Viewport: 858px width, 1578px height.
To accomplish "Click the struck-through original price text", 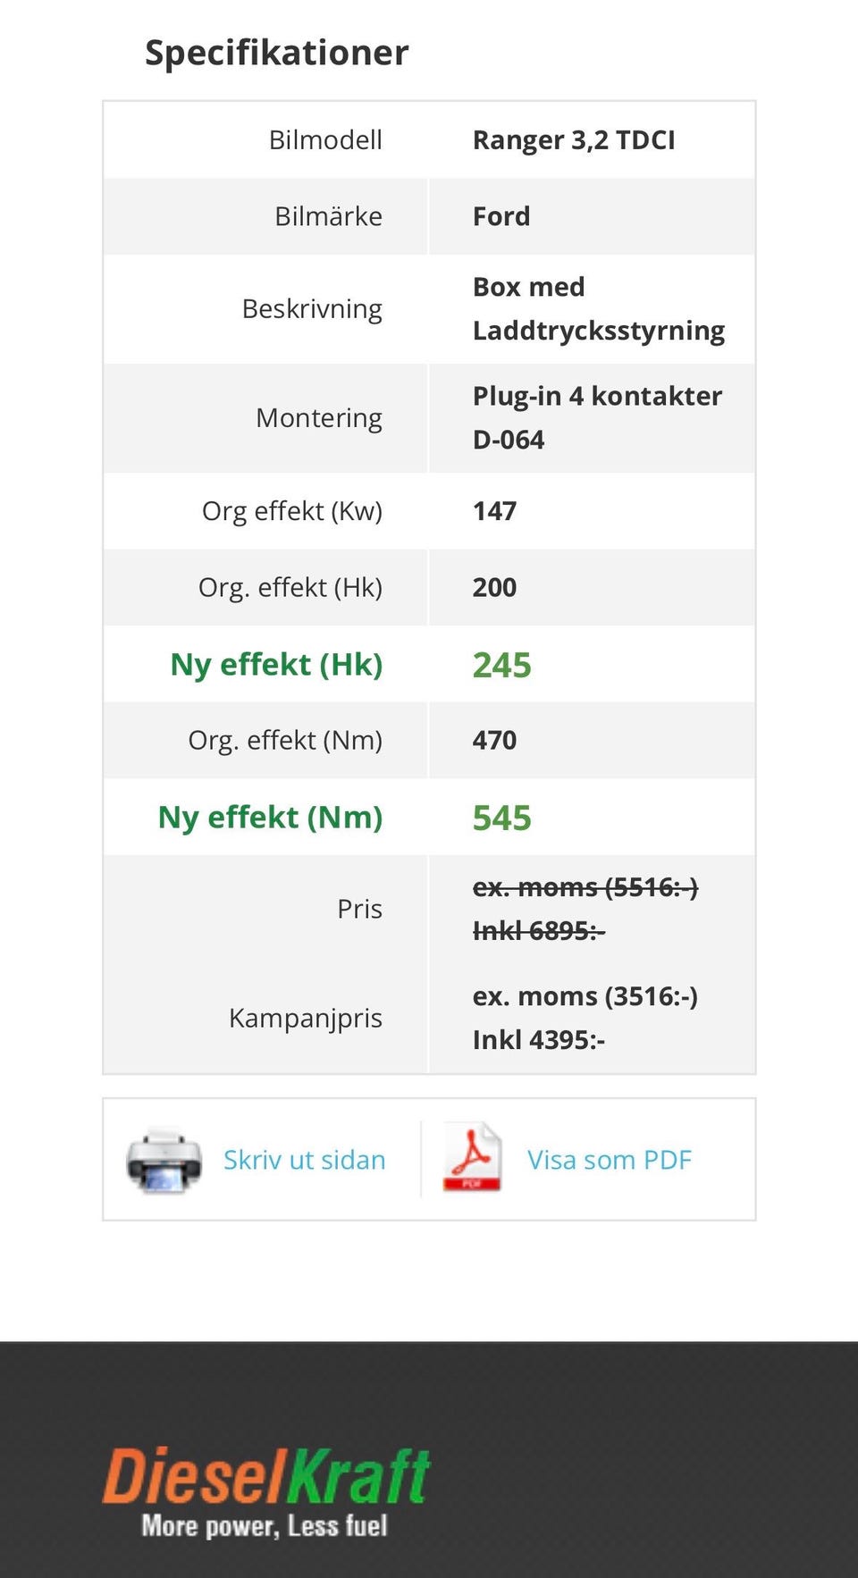I will (x=585, y=909).
